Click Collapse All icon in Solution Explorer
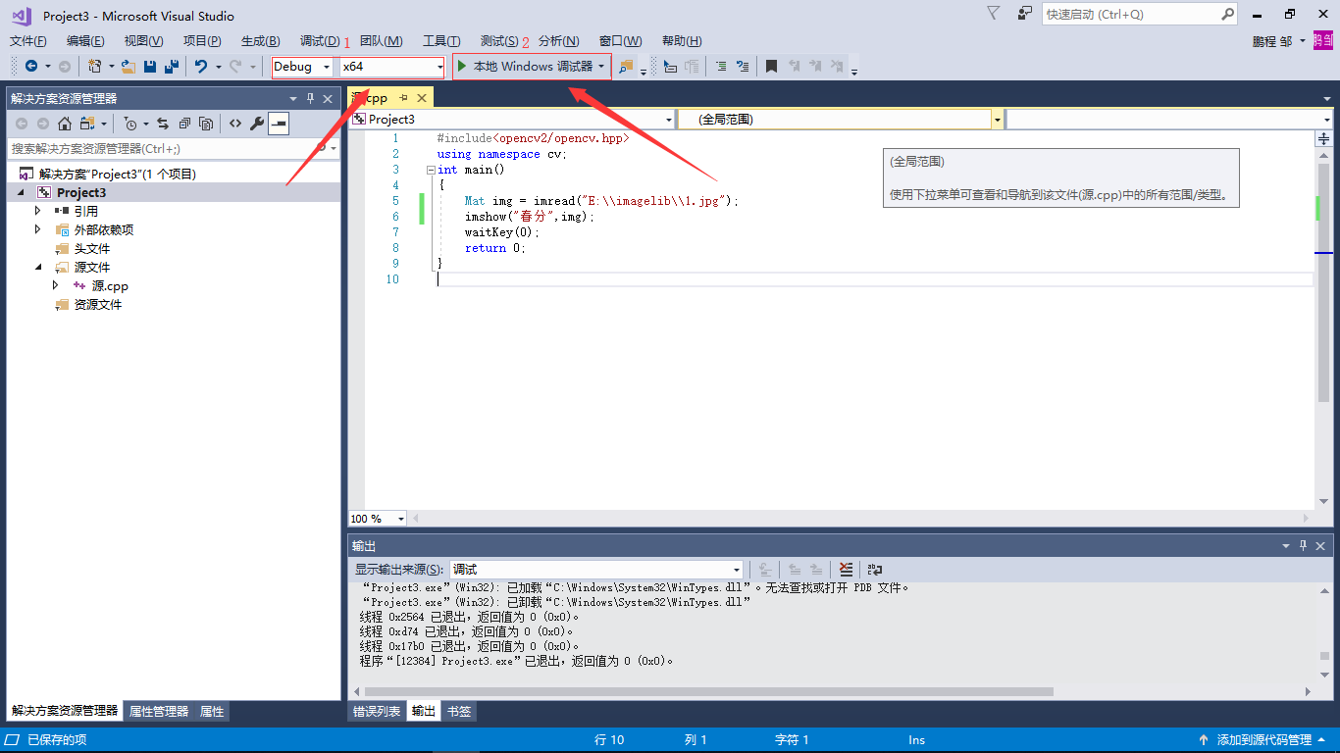 tap(185, 123)
